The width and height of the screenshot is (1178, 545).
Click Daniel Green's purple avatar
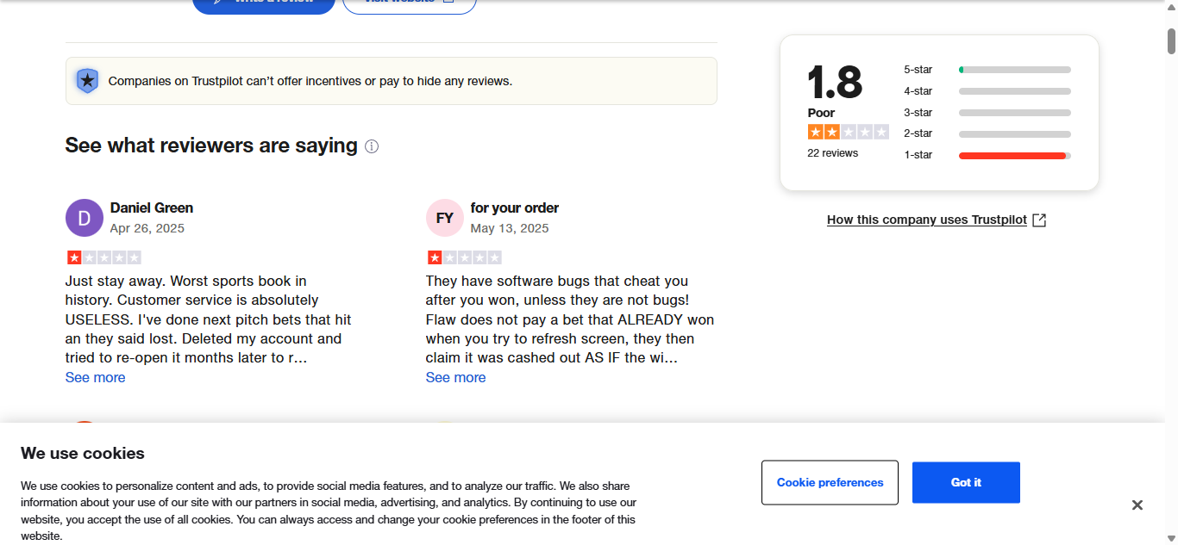(85, 218)
